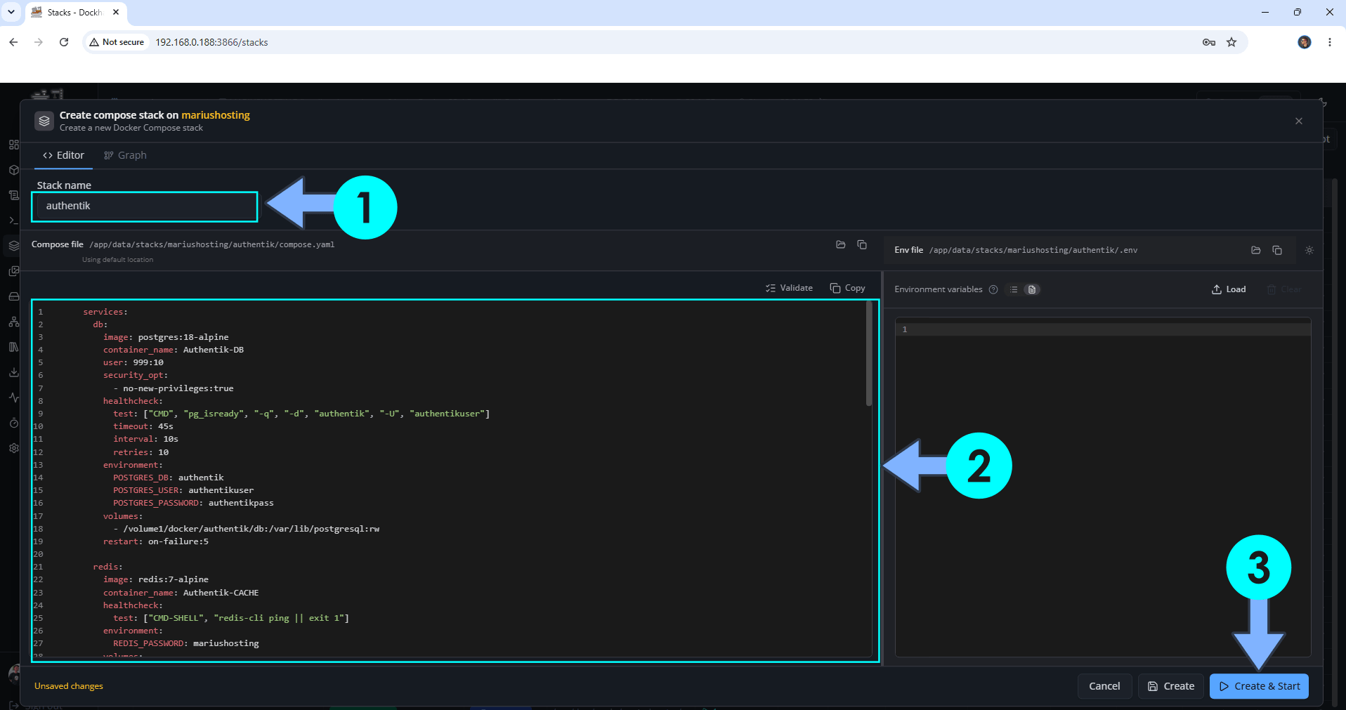Viewport: 1346px width, 710px height.
Task: Click the 'POSTGRES_PASSWORD: authentikpass' line
Action: 193,503
